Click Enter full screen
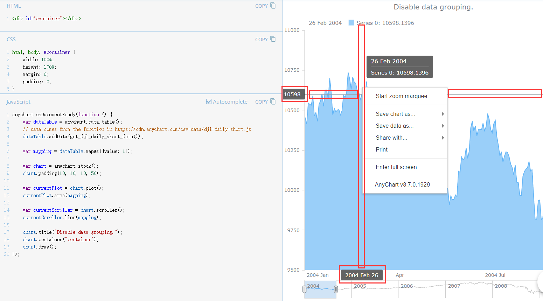 396,167
